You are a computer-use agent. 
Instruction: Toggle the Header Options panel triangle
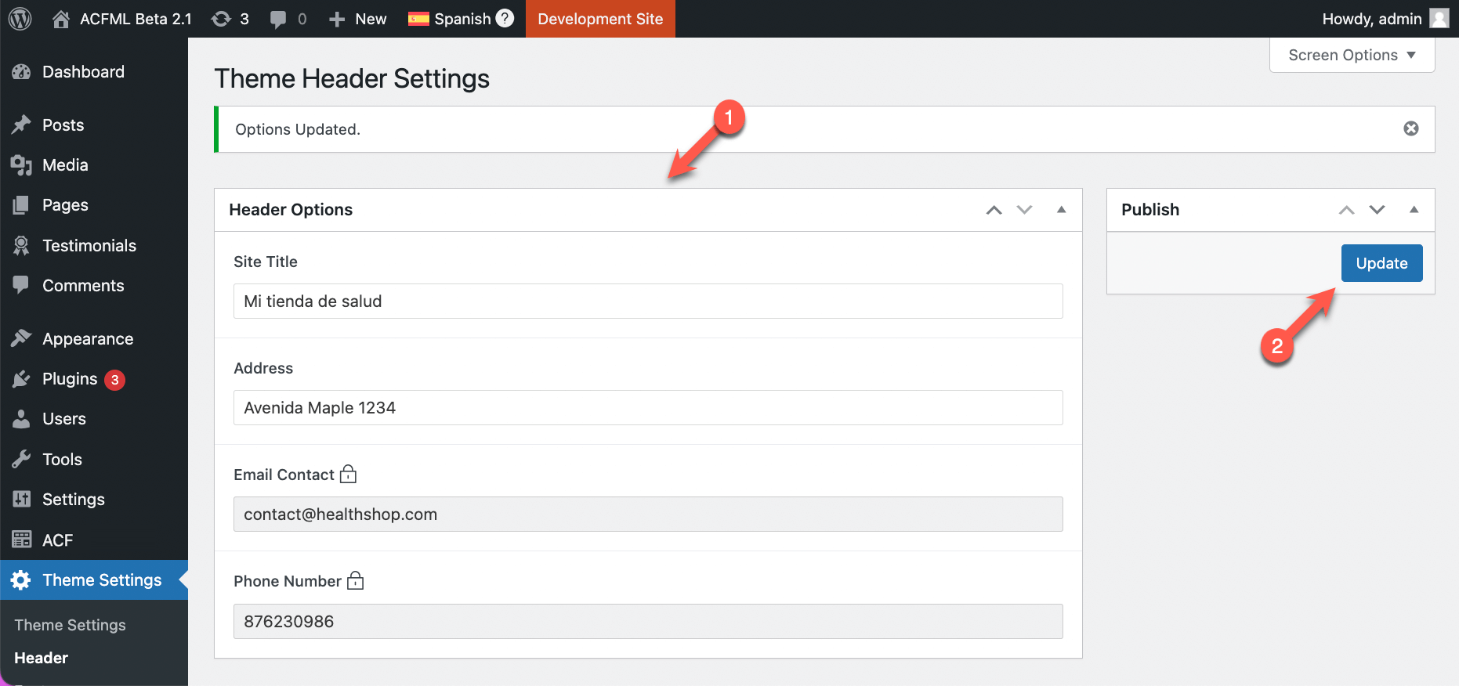[x=1062, y=209]
